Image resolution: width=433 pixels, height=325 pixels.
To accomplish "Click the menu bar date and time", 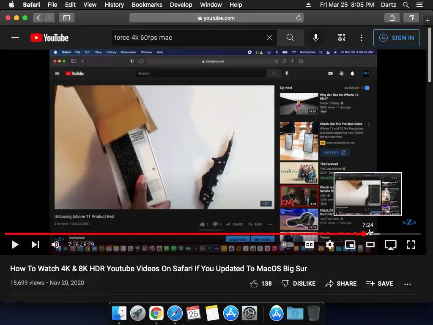I will point(347,5).
